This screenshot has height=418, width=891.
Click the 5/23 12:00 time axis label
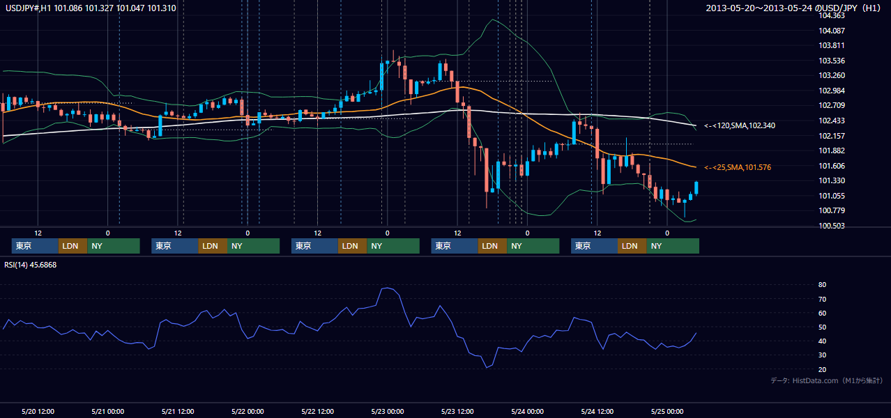(457, 411)
